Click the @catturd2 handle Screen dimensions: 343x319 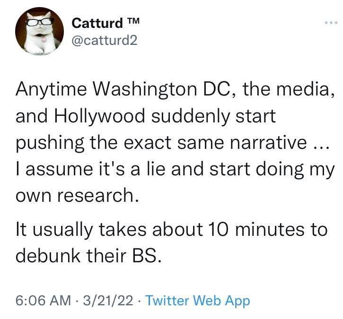coord(104,40)
